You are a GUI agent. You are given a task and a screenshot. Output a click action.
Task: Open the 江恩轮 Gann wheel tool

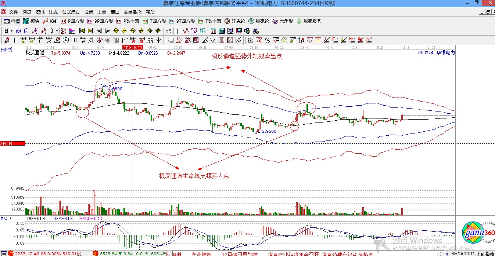tap(235, 21)
